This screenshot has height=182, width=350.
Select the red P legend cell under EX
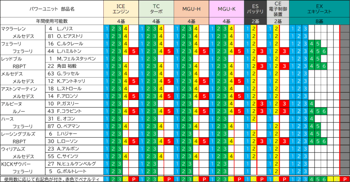pyautogui.click(x=345, y=179)
